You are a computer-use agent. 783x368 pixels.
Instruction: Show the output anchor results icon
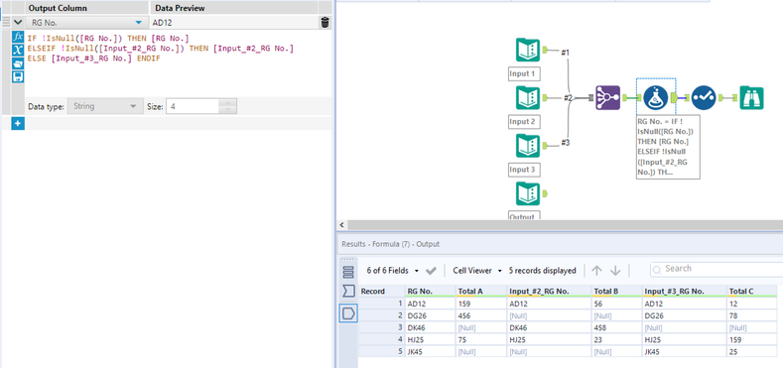pyautogui.click(x=348, y=313)
